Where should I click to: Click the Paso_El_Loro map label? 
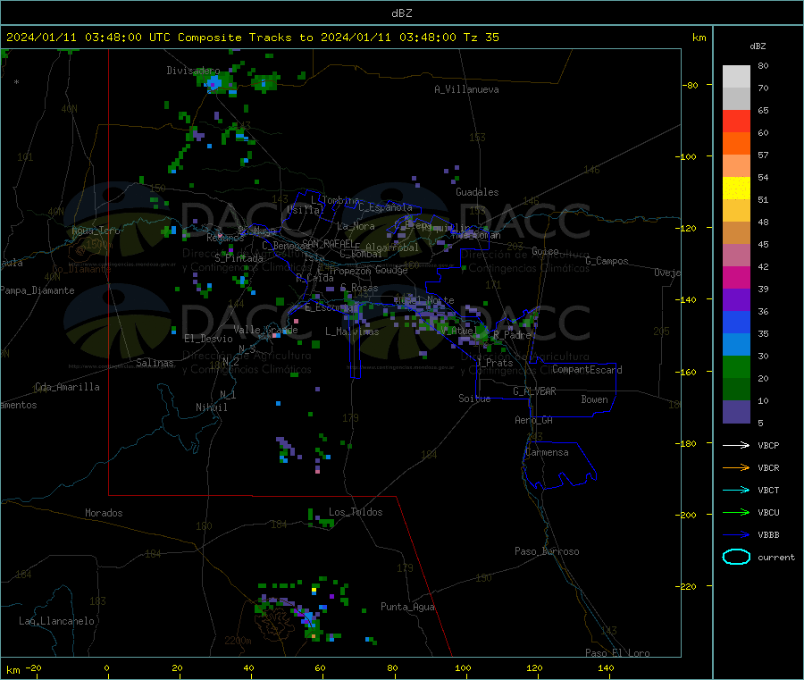(617, 653)
